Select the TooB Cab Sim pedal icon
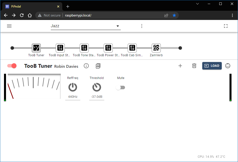Image resolution: width=238 pixels, height=162 pixels. pos(132,48)
